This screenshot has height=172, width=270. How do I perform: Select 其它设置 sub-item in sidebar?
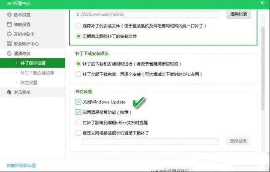[29, 83]
